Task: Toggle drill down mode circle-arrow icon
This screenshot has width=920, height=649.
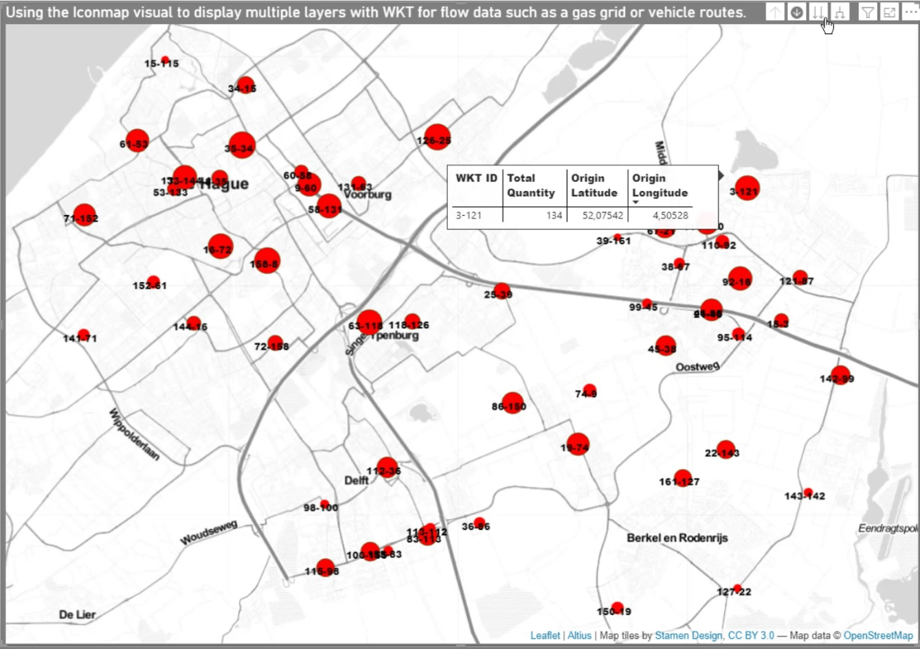Action: (796, 12)
